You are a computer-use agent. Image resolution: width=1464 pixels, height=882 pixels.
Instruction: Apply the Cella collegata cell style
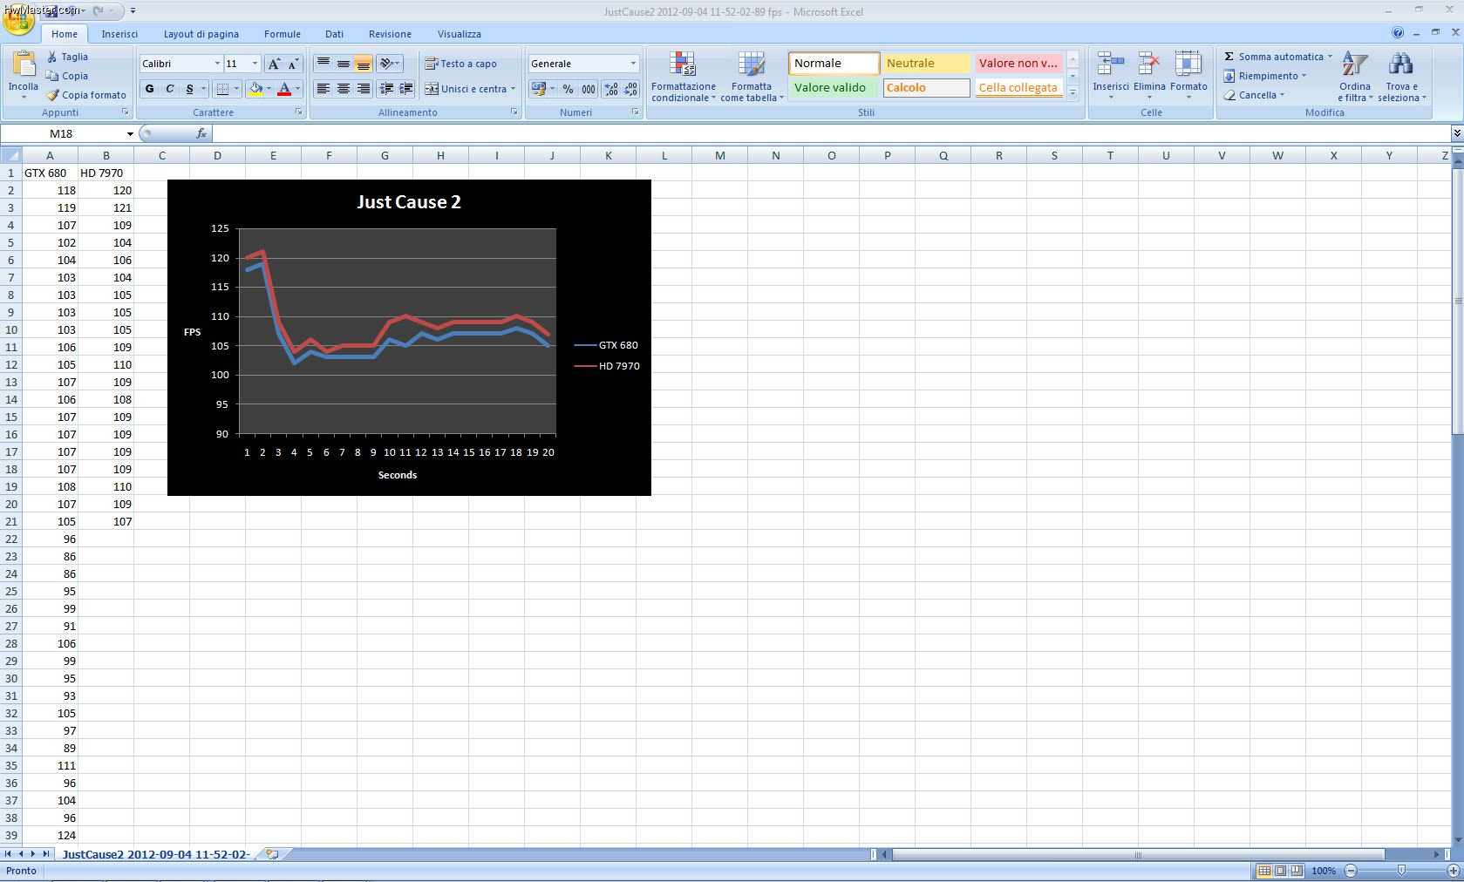coord(1018,88)
